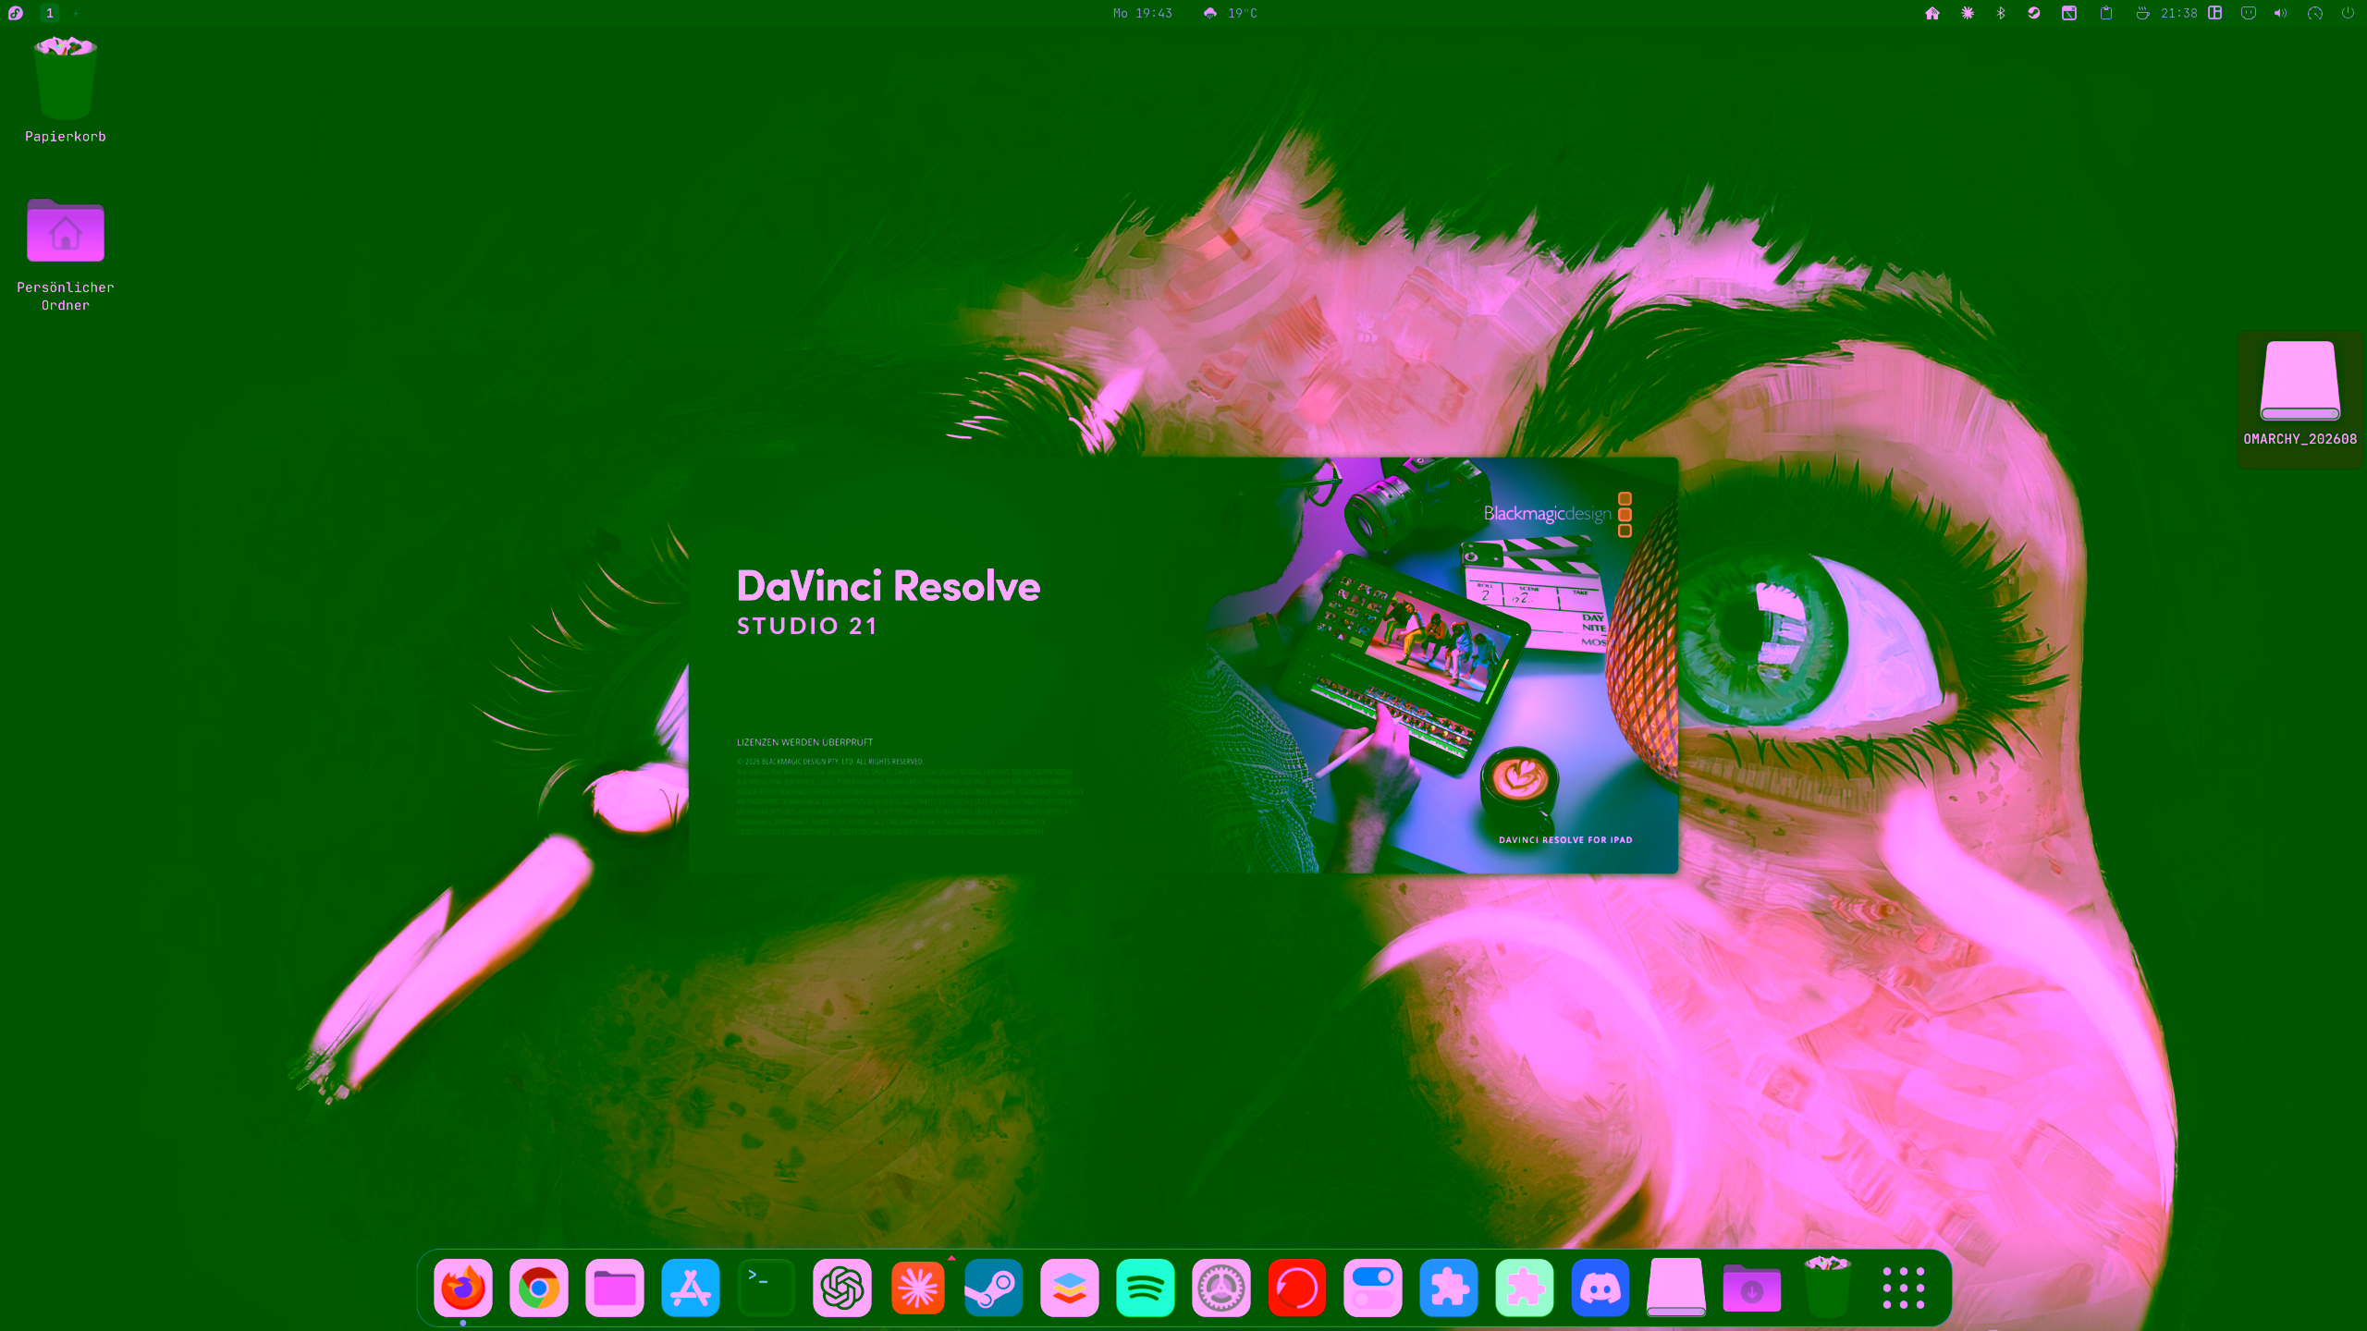
Task: Launch Steam from the dock
Action: tap(994, 1288)
